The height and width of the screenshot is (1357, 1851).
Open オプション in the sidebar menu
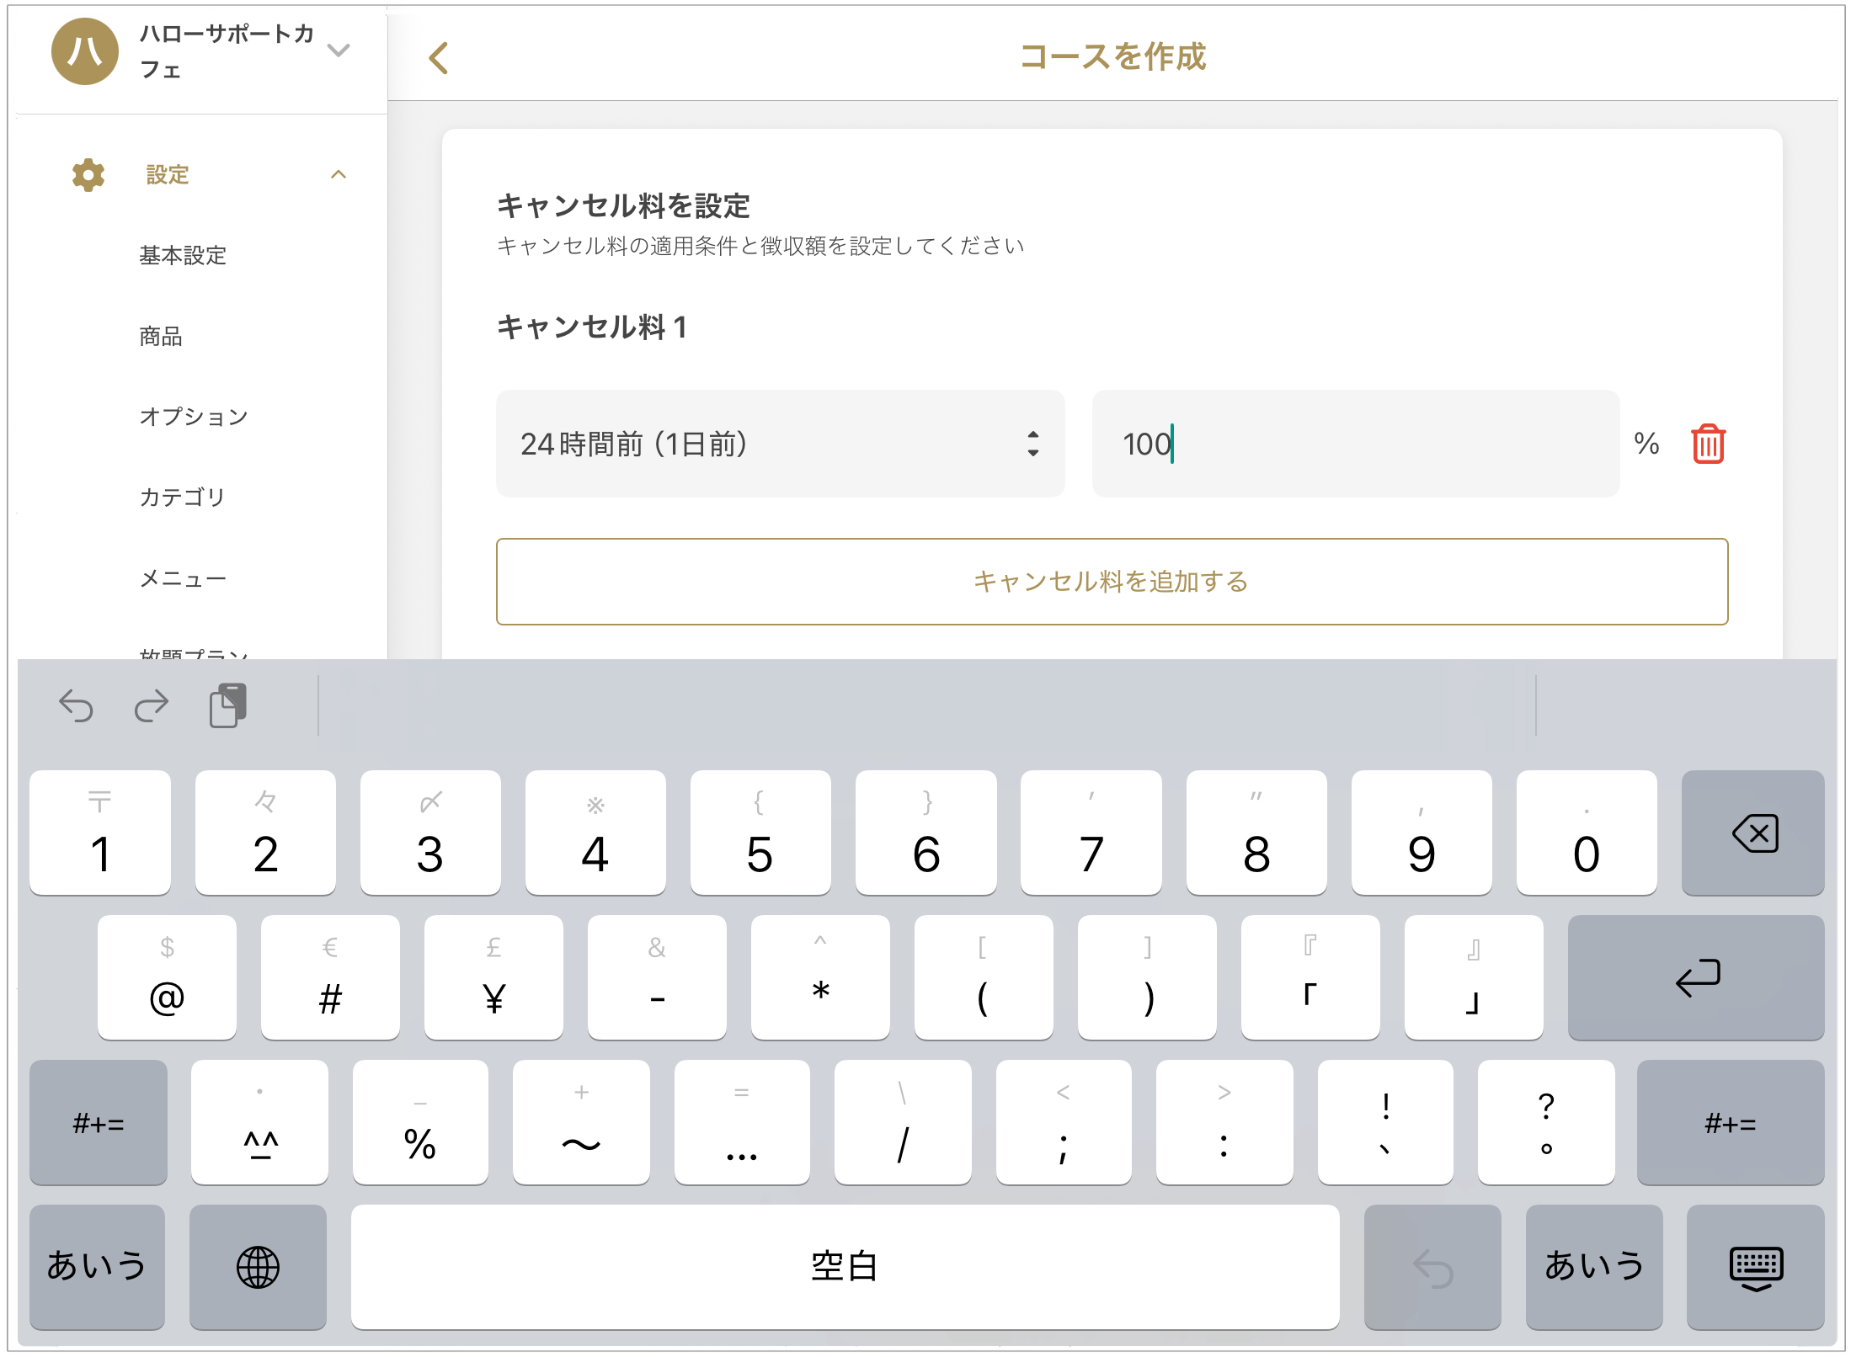(x=193, y=417)
